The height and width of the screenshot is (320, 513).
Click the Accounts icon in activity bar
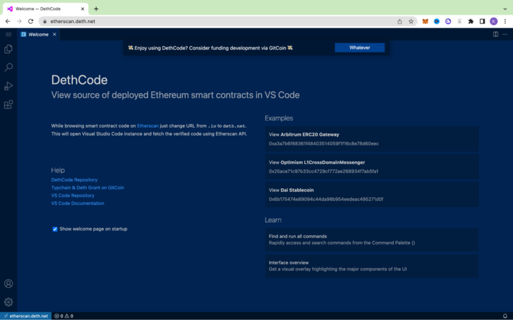tap(8, 284)
